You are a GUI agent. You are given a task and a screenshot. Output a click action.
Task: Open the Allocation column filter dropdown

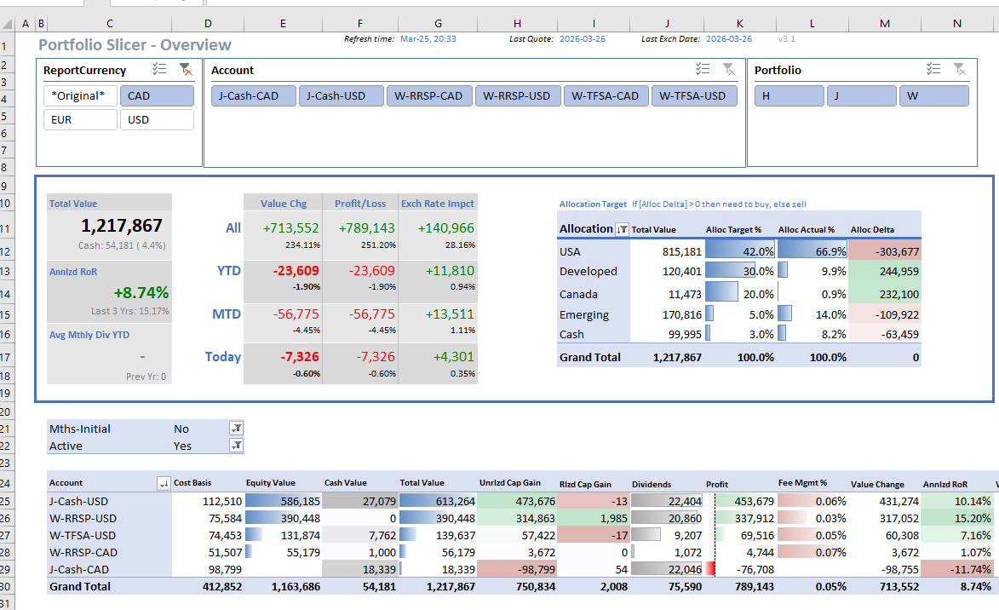[x=622, y=228]
